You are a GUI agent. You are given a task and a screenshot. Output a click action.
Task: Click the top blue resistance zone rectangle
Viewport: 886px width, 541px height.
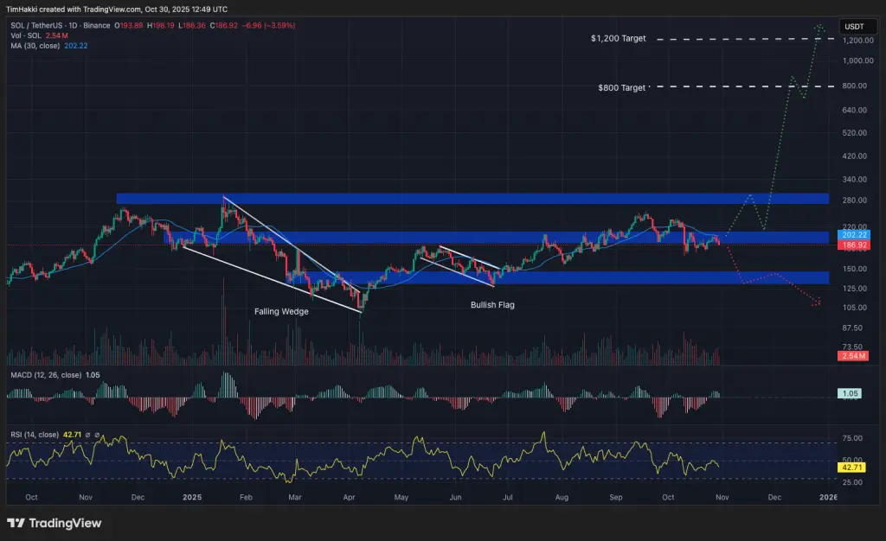[x=472, y=199]
